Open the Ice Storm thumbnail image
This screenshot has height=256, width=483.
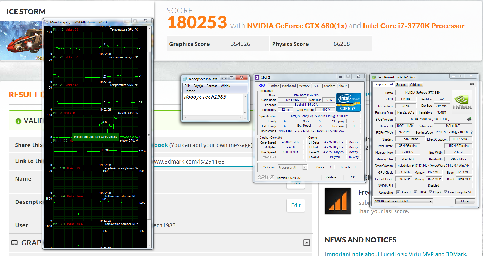pos(22,41)
